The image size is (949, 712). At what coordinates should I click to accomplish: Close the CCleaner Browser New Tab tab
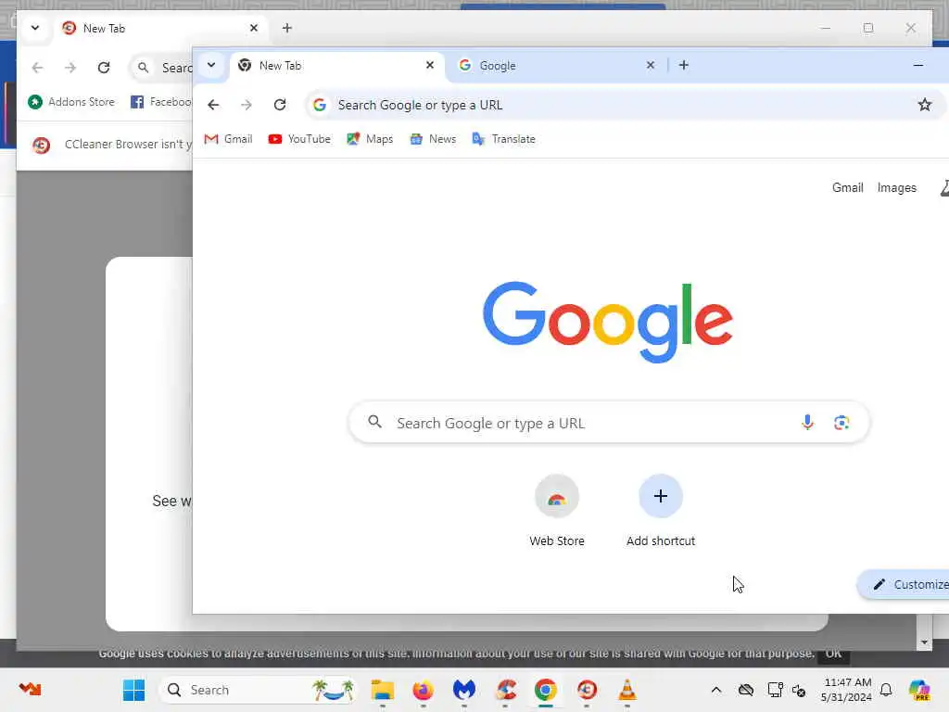point(254,28)
